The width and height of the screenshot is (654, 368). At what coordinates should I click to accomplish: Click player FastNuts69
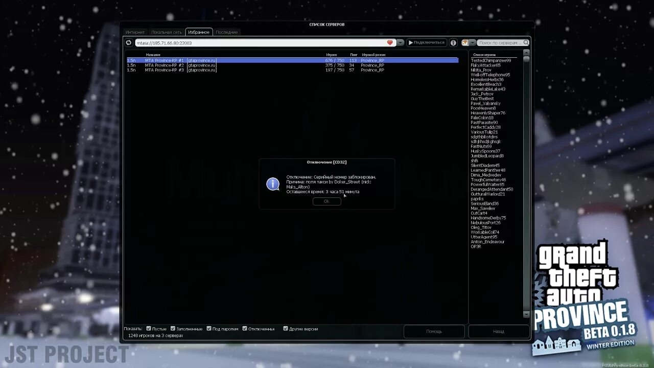(481, 146)
